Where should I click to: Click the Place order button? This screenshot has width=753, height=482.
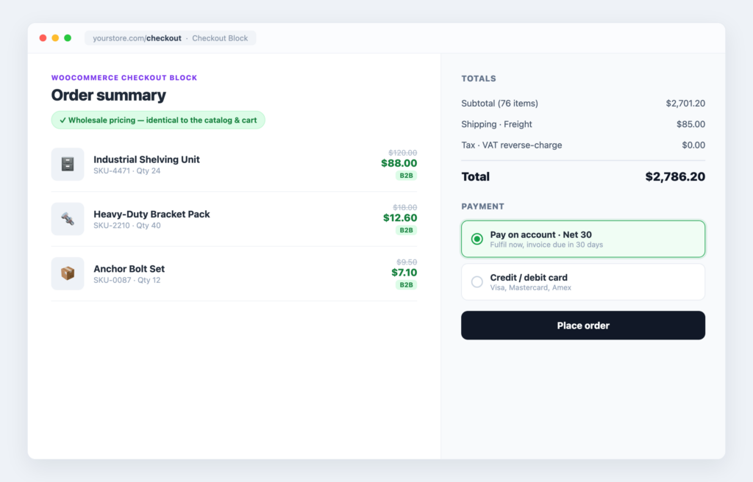(x=583, y=325)
